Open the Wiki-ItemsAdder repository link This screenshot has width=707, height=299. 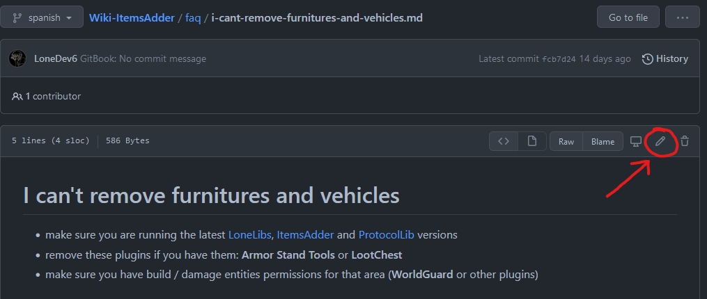click(132, 17)
